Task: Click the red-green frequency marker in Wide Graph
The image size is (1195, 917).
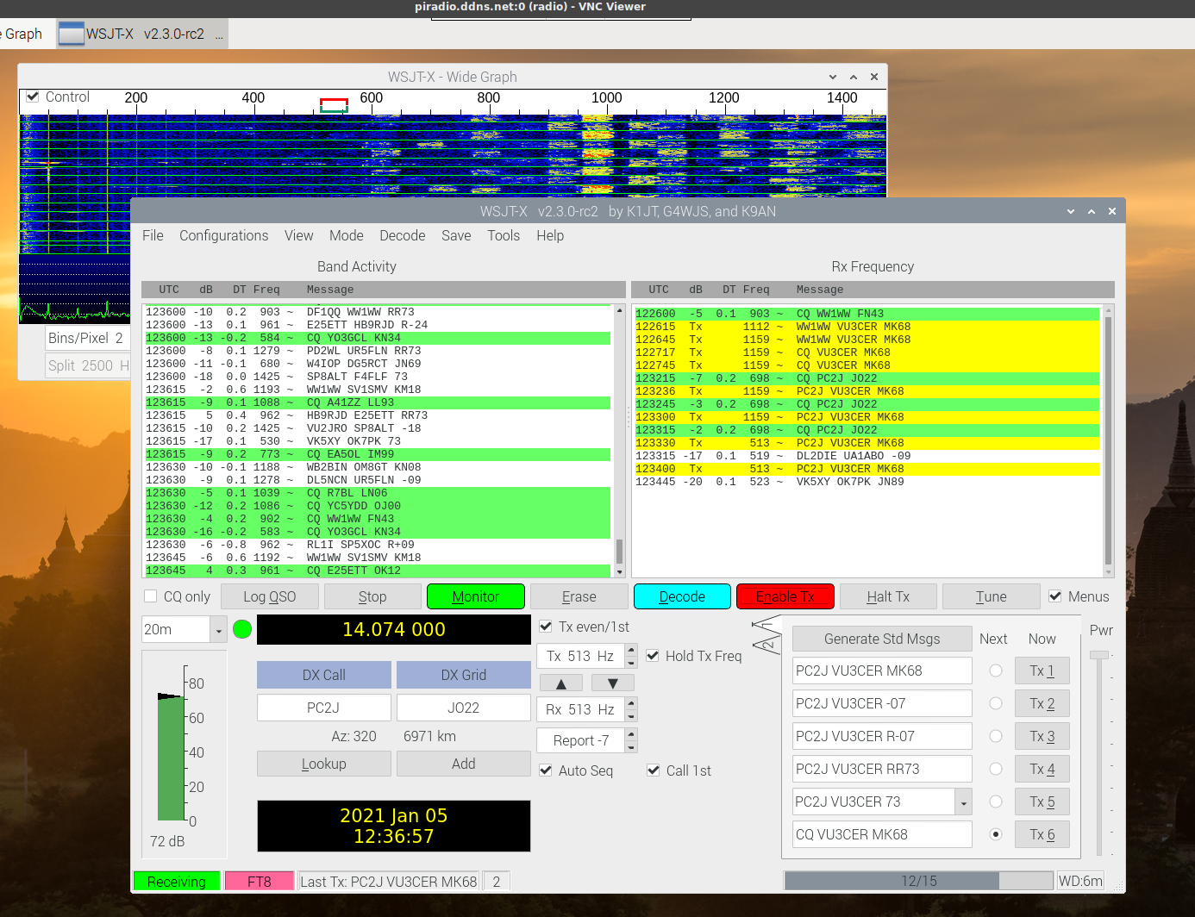Action: (334, 105)
